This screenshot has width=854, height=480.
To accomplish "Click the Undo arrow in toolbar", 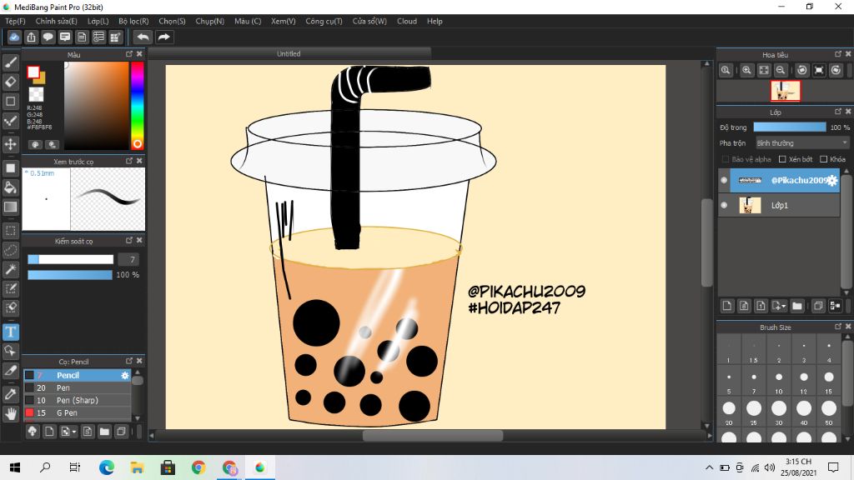I will (x=143, y=37).
